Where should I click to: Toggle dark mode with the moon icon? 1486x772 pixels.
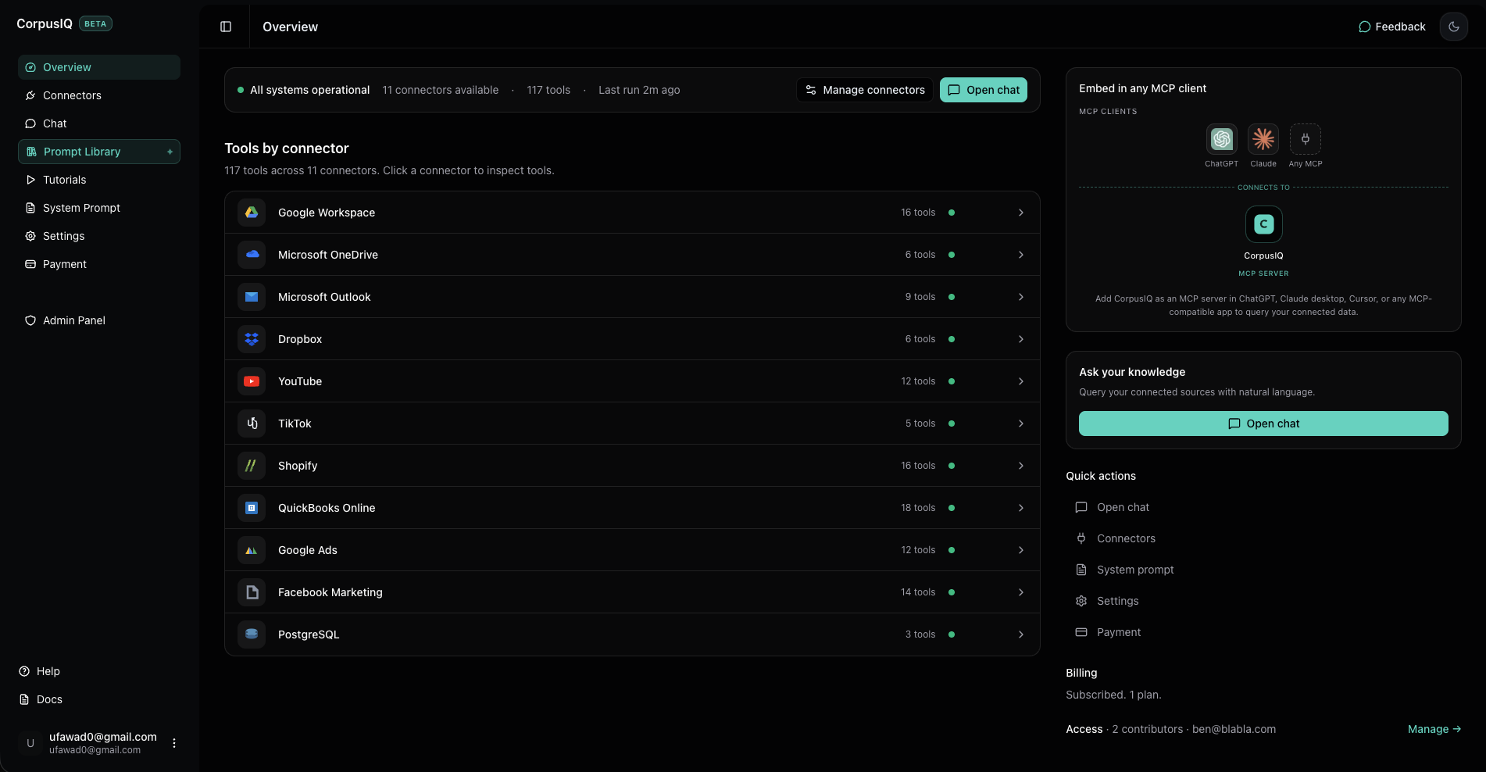point(1453,27)
